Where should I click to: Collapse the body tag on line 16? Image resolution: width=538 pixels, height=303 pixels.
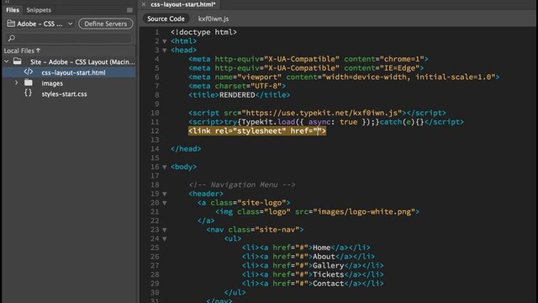165,167
